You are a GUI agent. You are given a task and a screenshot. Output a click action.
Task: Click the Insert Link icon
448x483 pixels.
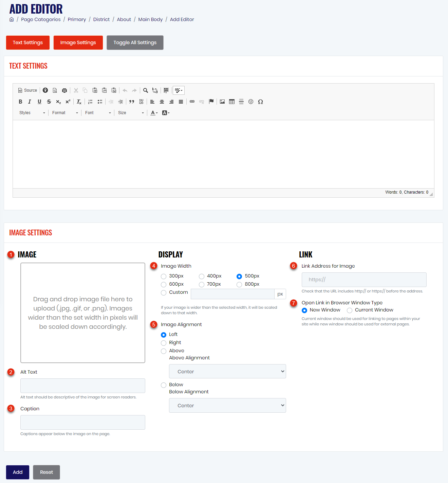[192, 102]
